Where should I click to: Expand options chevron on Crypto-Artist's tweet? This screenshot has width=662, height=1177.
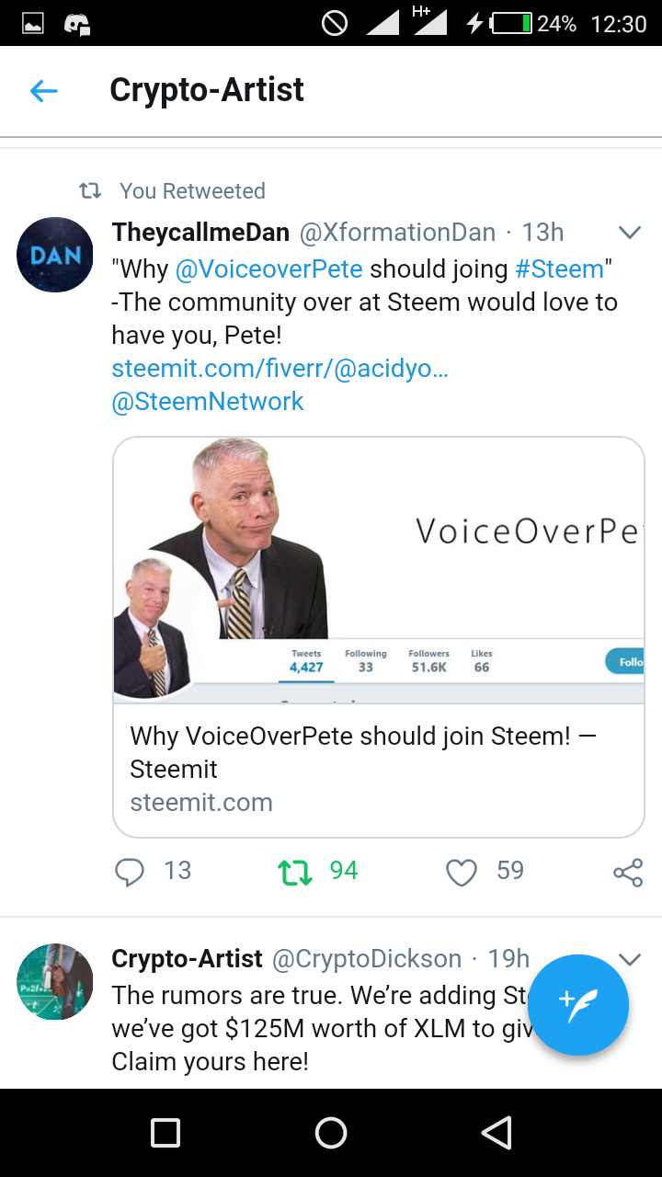click(x=630, y=959)
